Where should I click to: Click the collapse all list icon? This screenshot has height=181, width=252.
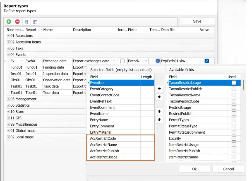[35, 22]
